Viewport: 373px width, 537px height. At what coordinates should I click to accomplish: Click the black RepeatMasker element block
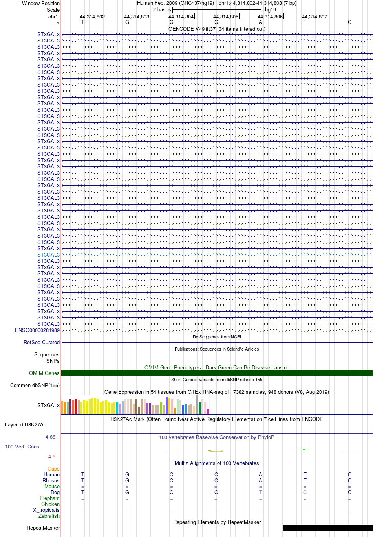pyautogui.click(x=328, y=528)
